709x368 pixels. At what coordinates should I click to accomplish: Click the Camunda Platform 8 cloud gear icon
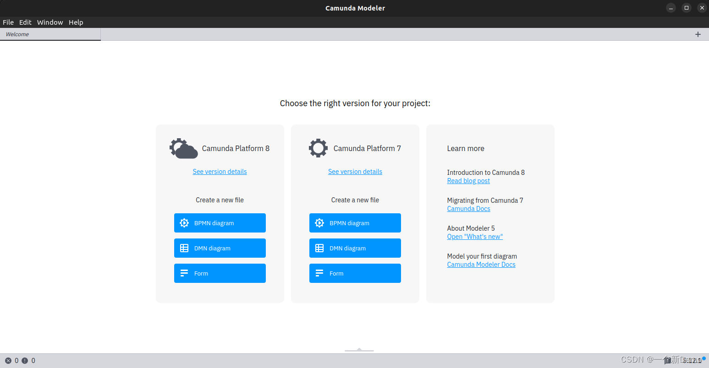(184, 148)
